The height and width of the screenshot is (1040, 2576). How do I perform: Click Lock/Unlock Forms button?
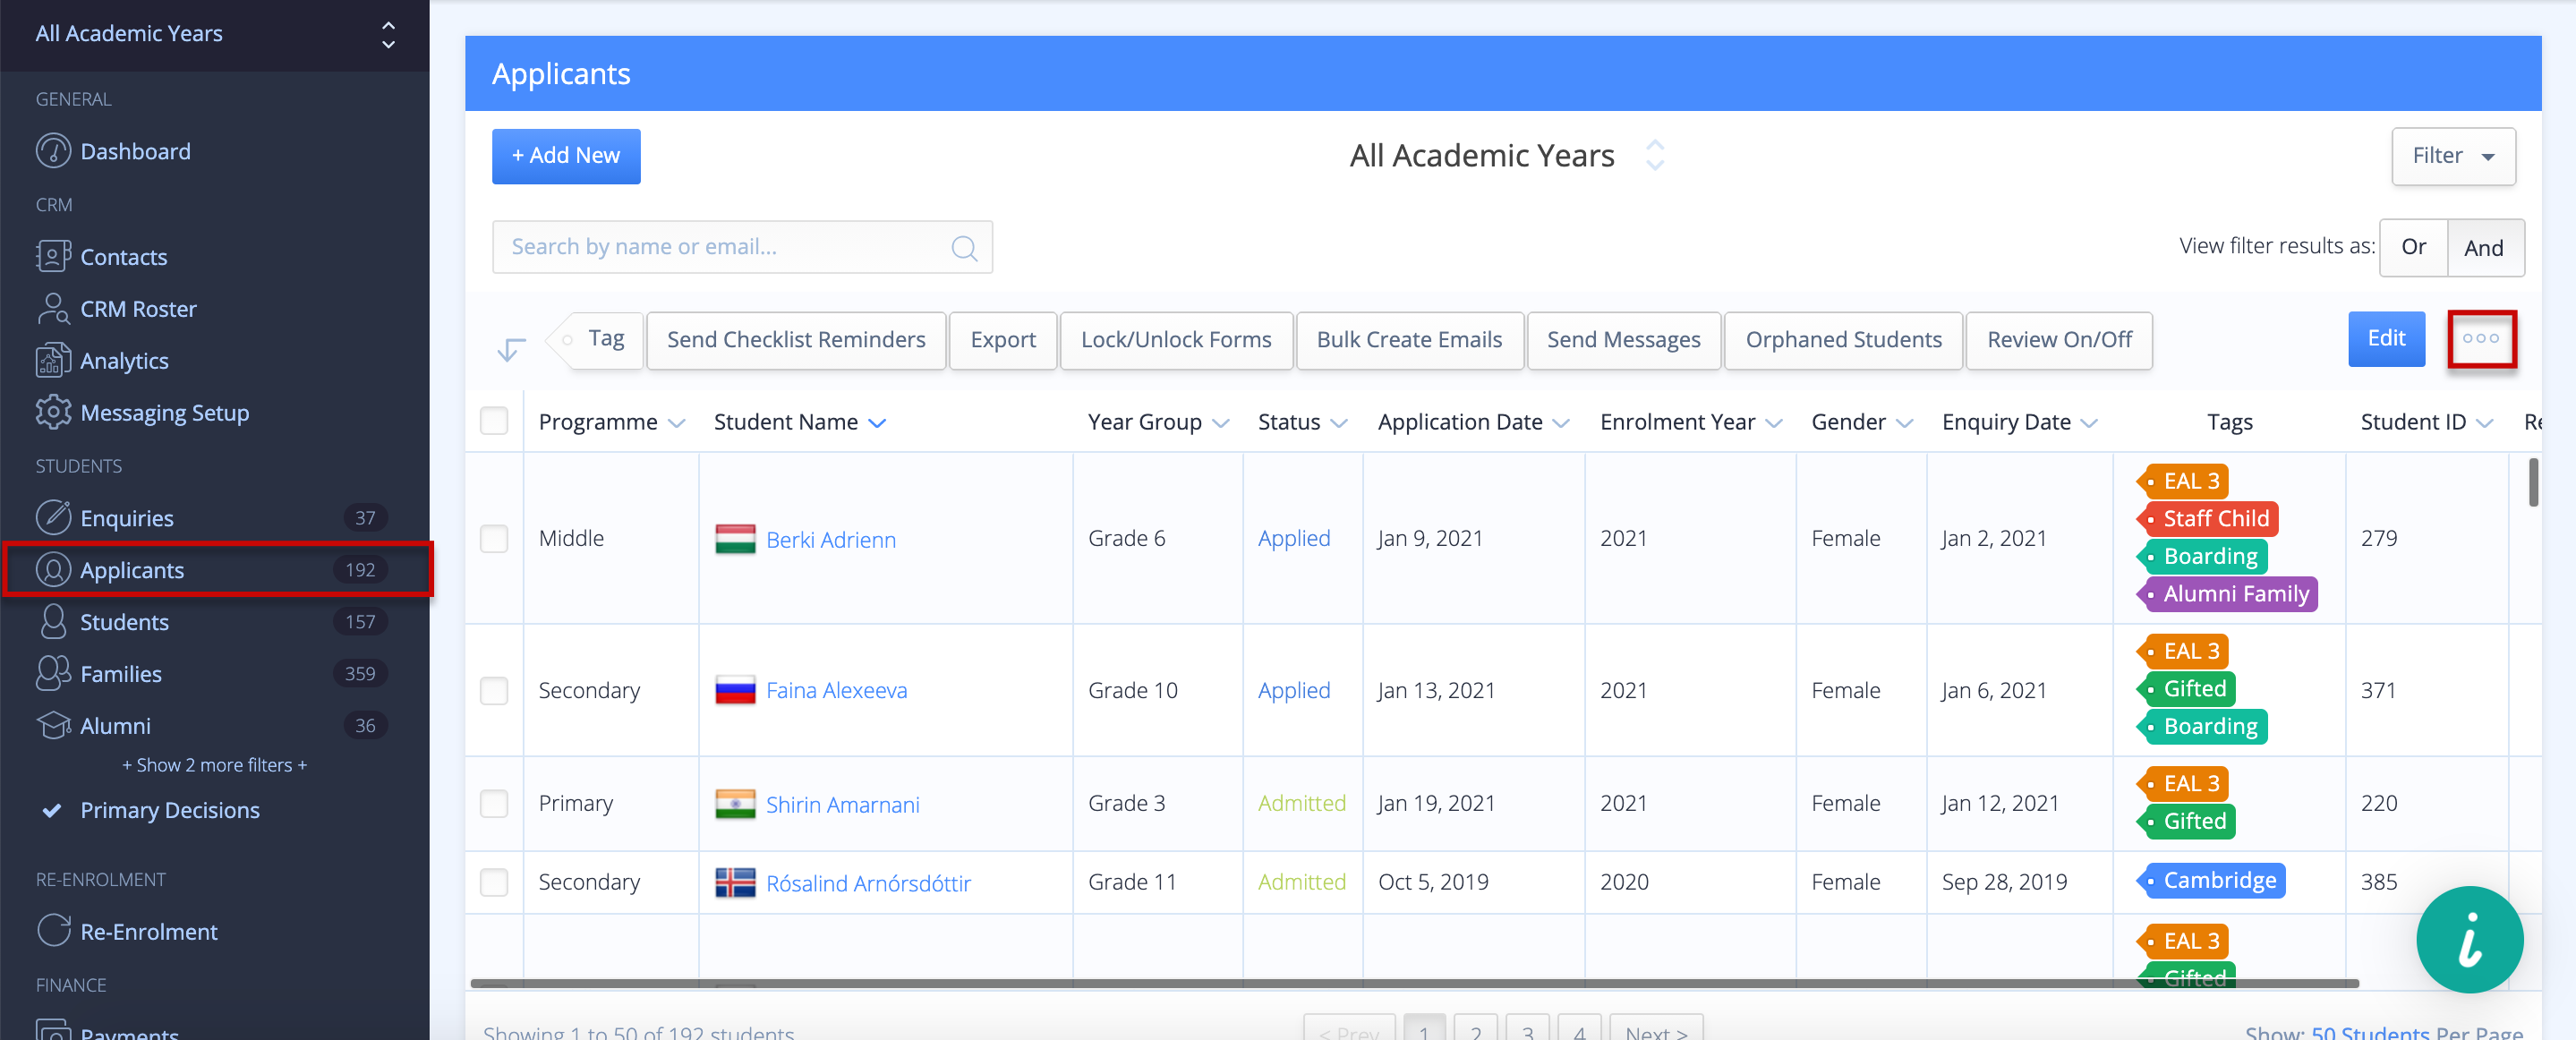point(1176,340)
